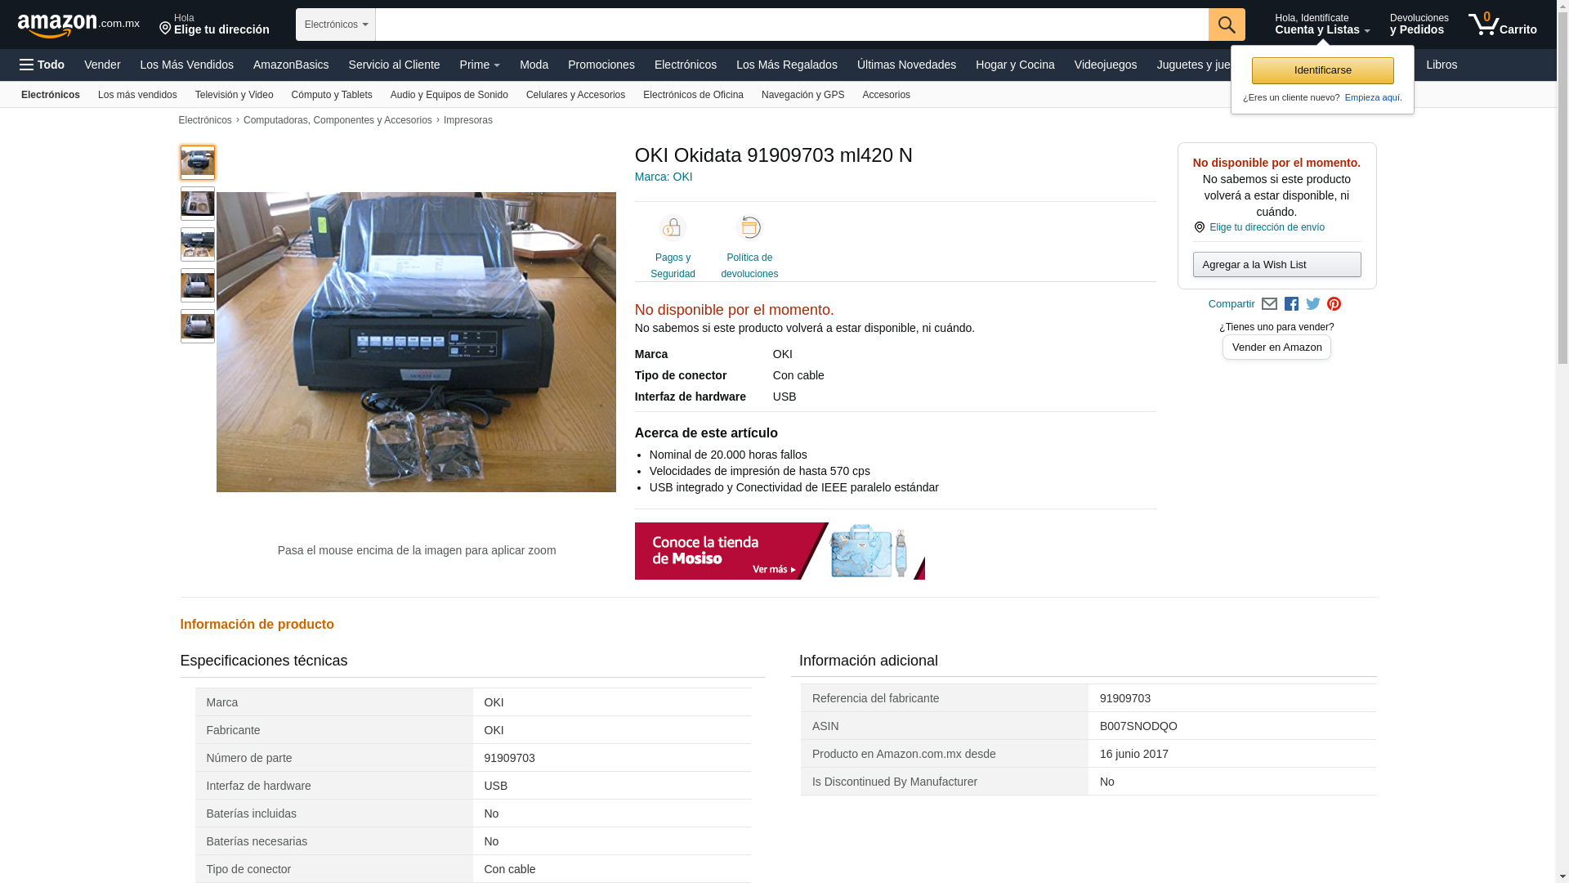Click the Mosiso store banner

(x=779, y=551)
